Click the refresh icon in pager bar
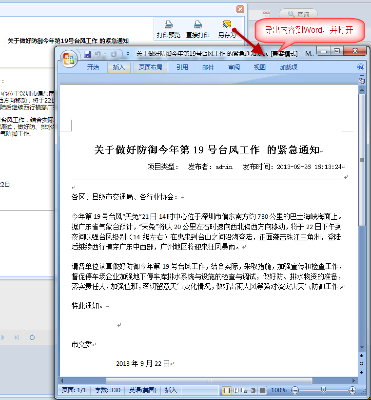 (32, 337)
